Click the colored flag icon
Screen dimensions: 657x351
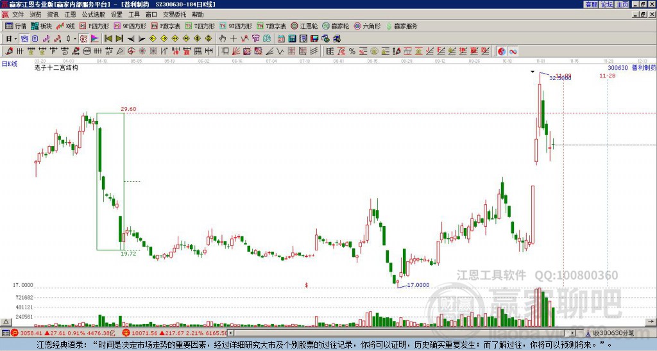[x=95, y=39]
